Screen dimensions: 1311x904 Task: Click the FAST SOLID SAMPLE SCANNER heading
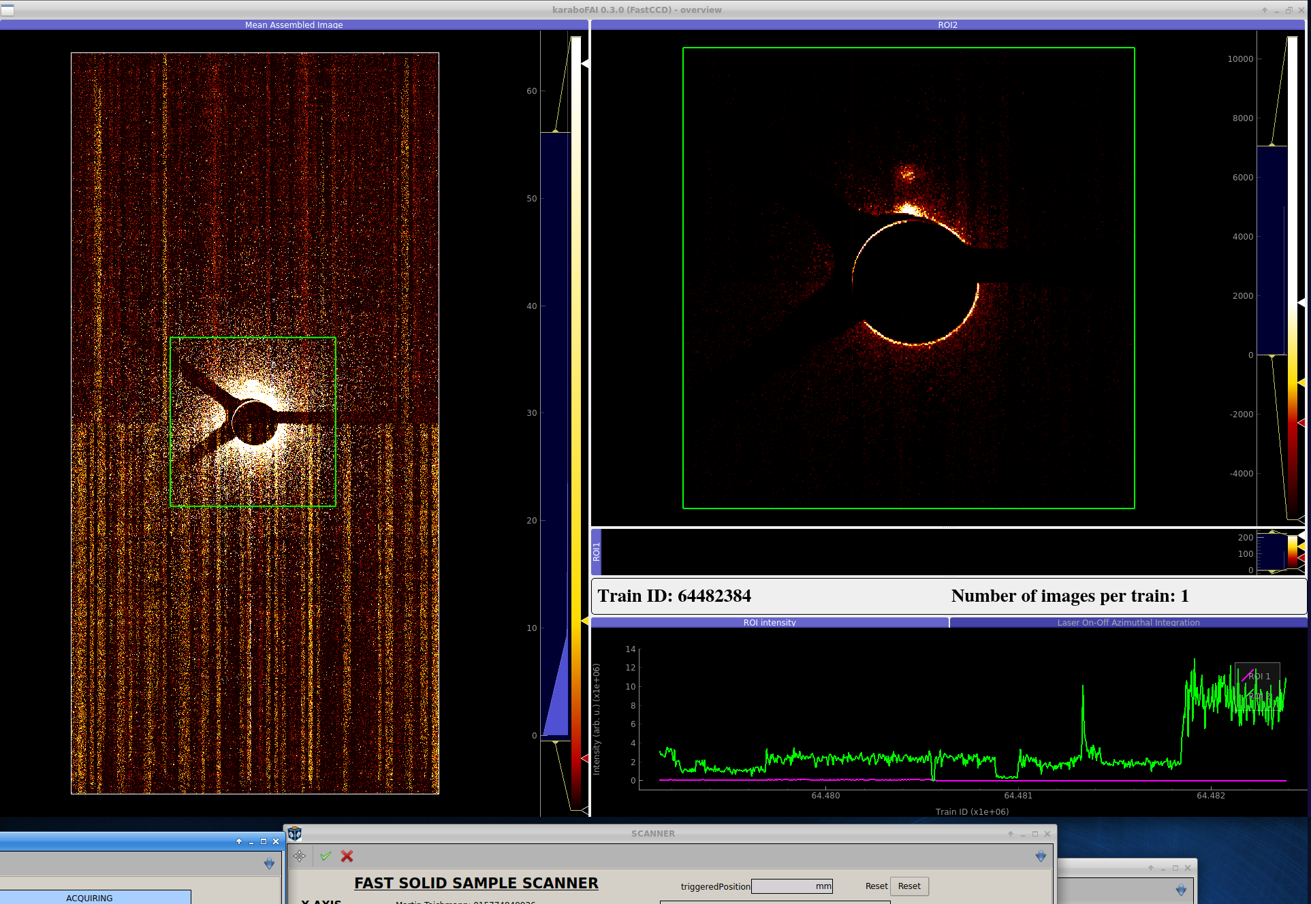(476, 883)
